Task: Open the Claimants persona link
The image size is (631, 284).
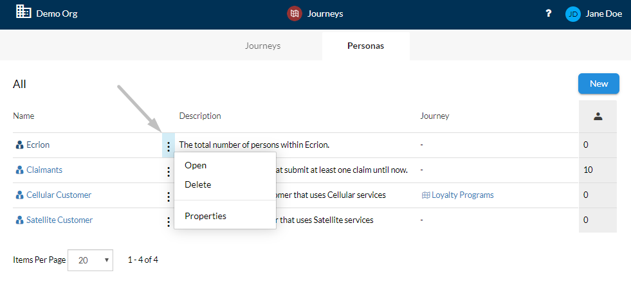Action: 44,170
